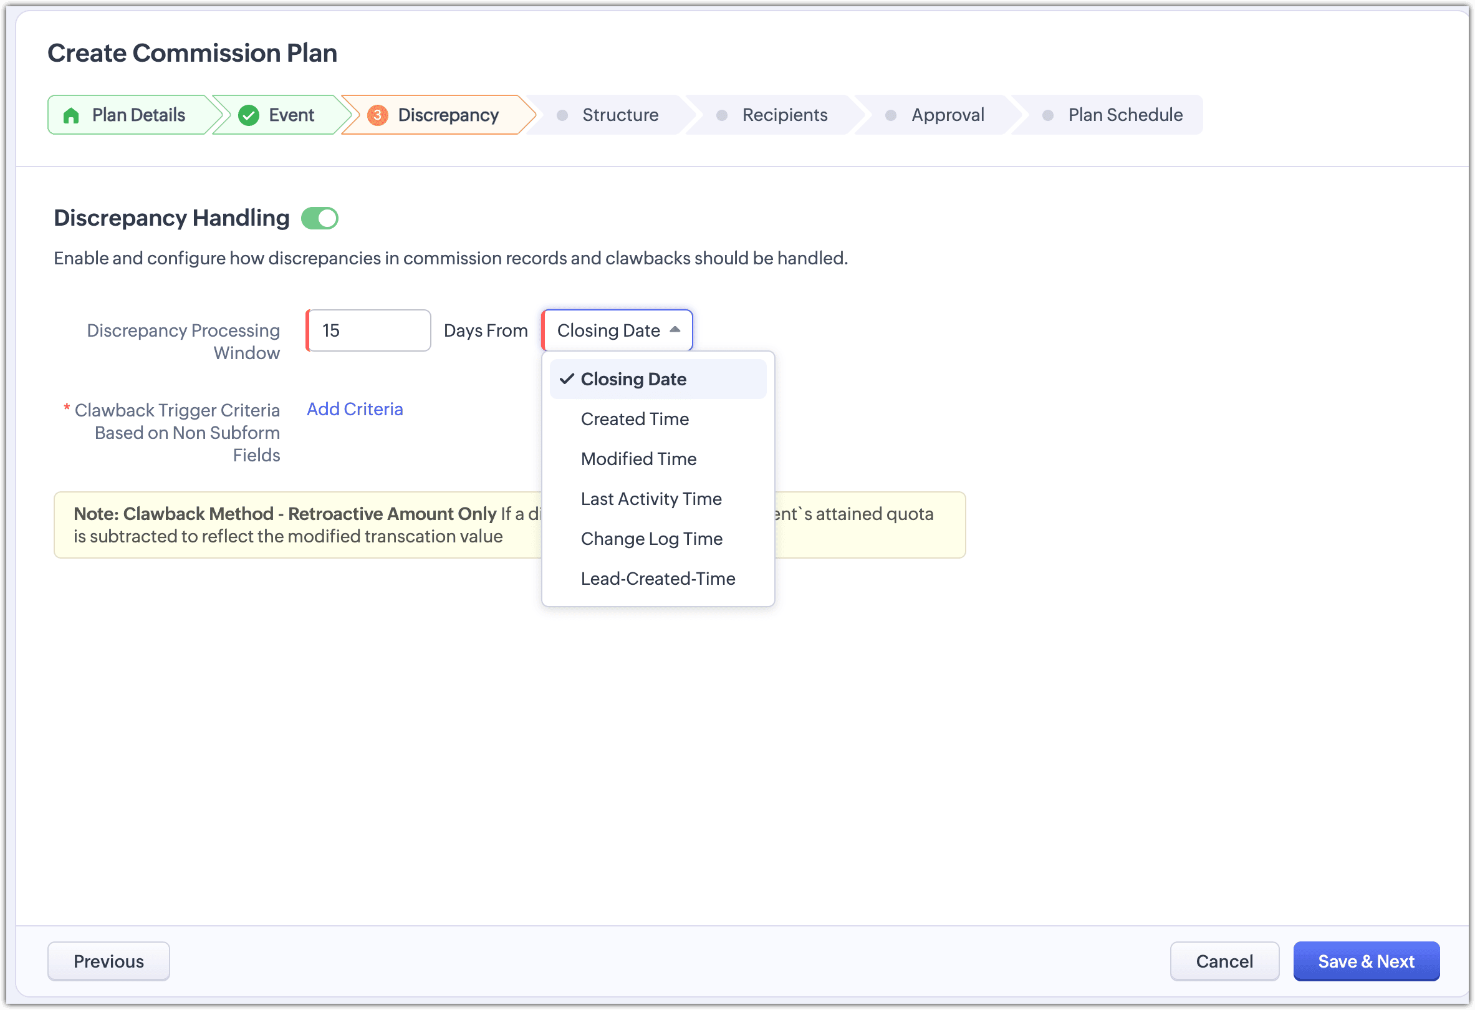This screenshot has width=1475, height=1010.
Task: Click the gray dot beside Approval step
Action: pyautogui.click(x=891, y=115)
